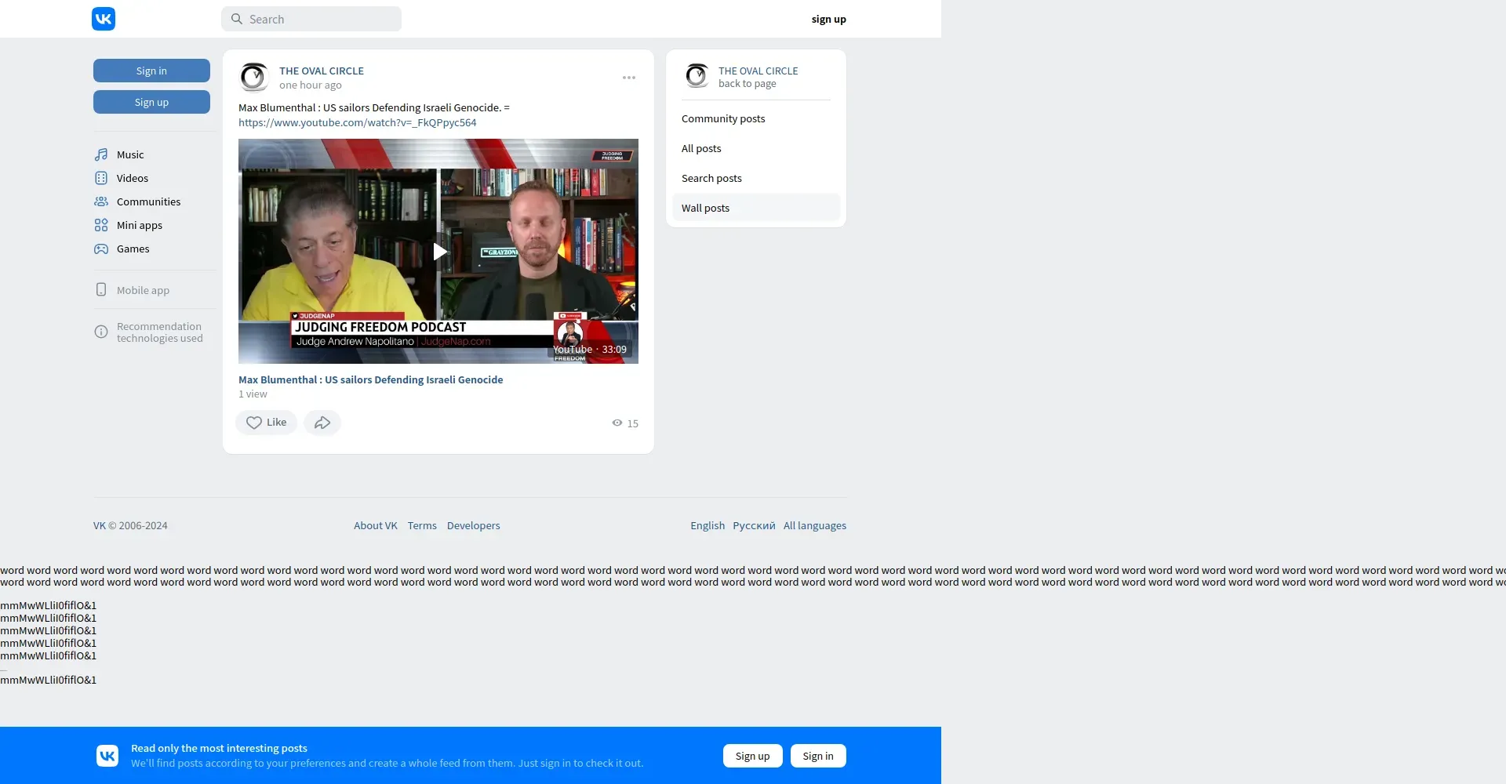Screen dimensions: 1506x784
Task: Focus the Search input field
Action: tap(311, 19)
